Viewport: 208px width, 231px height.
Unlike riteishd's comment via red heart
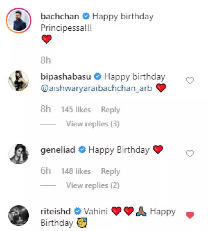click(190, 215)
